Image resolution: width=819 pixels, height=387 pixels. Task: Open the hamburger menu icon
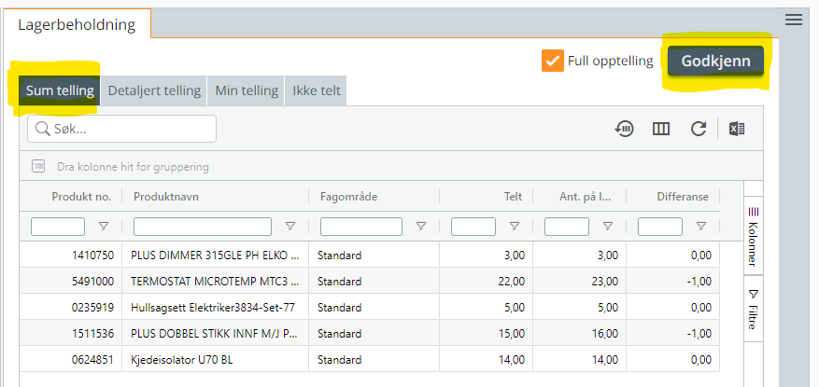coord(794,21)
